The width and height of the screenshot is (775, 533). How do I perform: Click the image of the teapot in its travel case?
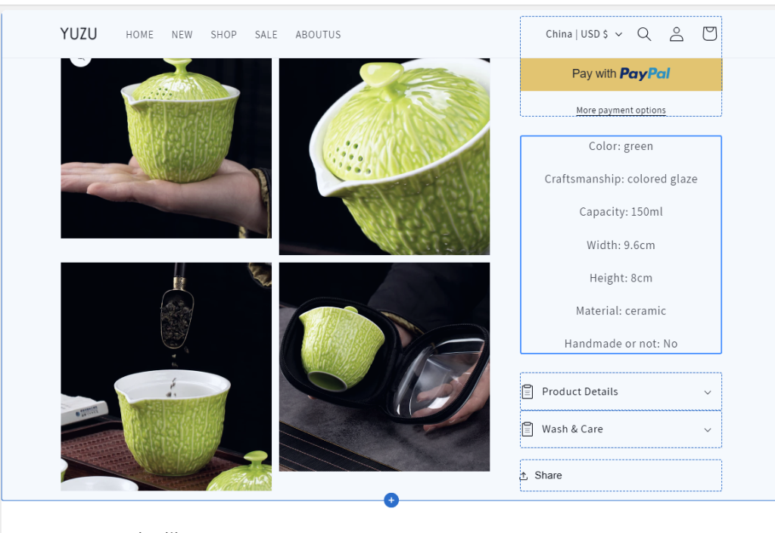(x=384, y=369)
